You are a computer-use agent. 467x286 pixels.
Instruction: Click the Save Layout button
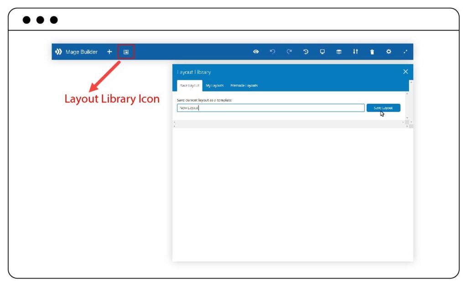[x=383, y=108]
